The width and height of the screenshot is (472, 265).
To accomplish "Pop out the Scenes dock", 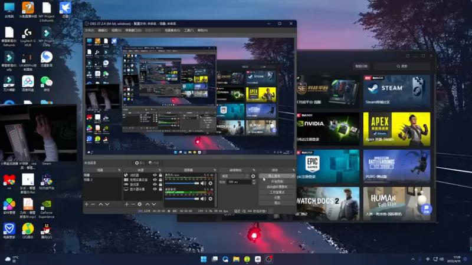I will (x=119, y=170).
